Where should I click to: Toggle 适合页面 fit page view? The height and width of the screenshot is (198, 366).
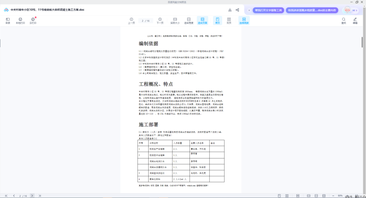click(x=202, y=21)
